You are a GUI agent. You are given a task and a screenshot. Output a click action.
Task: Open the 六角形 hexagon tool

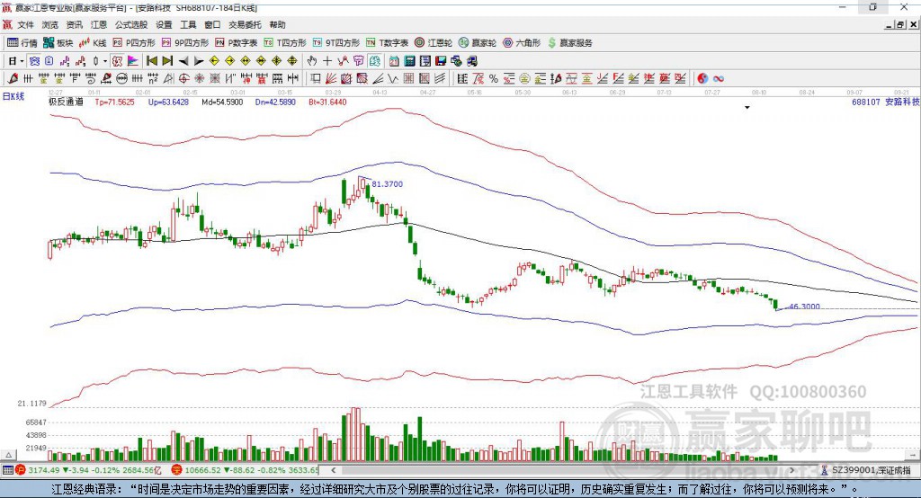[x=522, y=43]
